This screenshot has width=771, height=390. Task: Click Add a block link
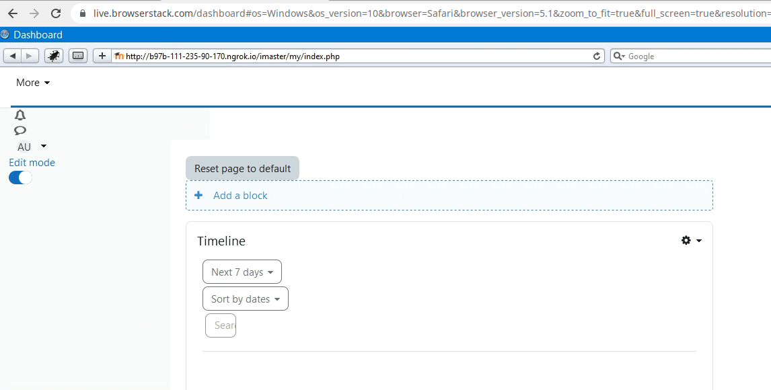click(x=240, y=196)
